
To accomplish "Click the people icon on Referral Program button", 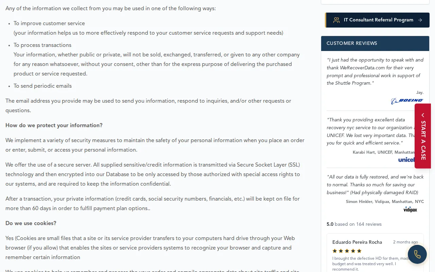I will (x=336, y=20).
